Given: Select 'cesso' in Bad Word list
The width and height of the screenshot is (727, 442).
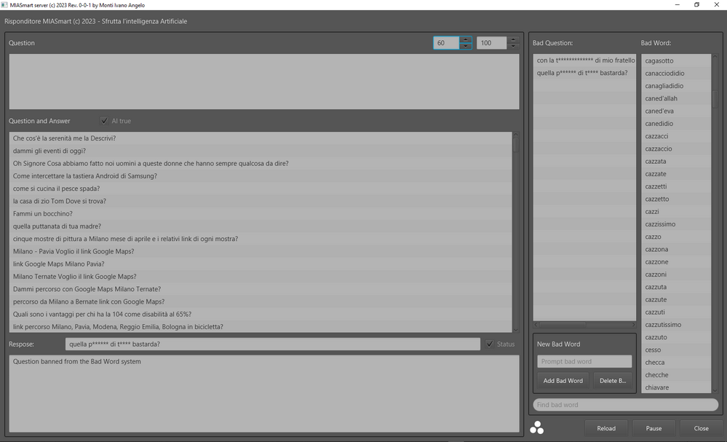Looking at the screenshot, I should click(x=676, y=350).
